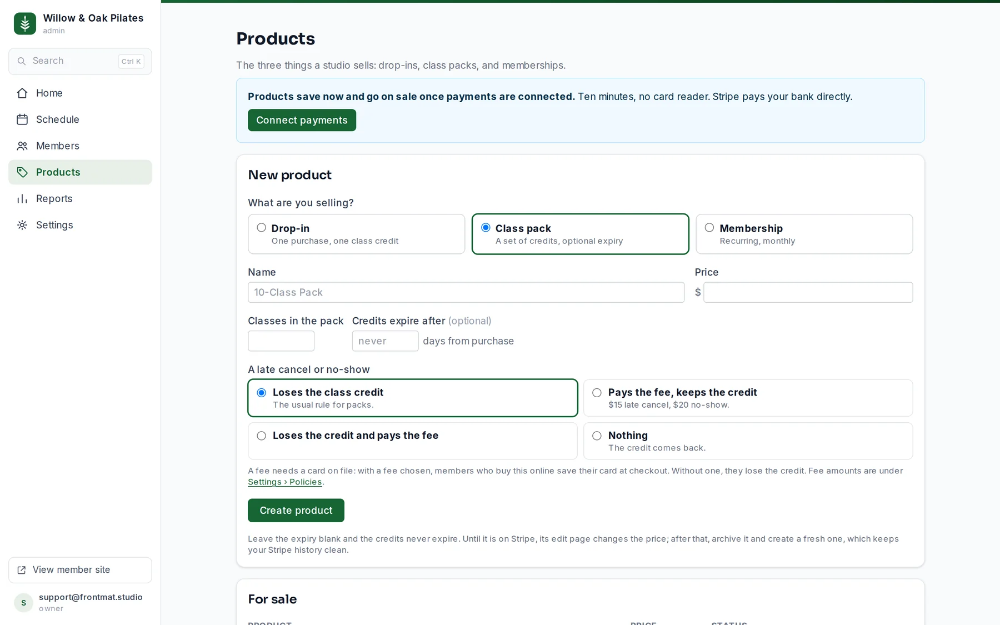Click the Connect payments button

pos(302,120)
